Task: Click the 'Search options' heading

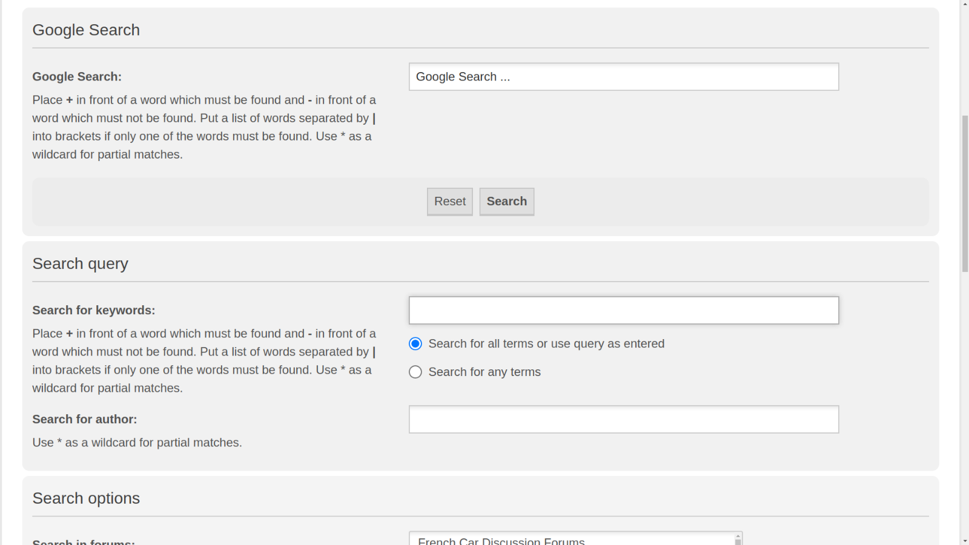Action: pos(86,498)
